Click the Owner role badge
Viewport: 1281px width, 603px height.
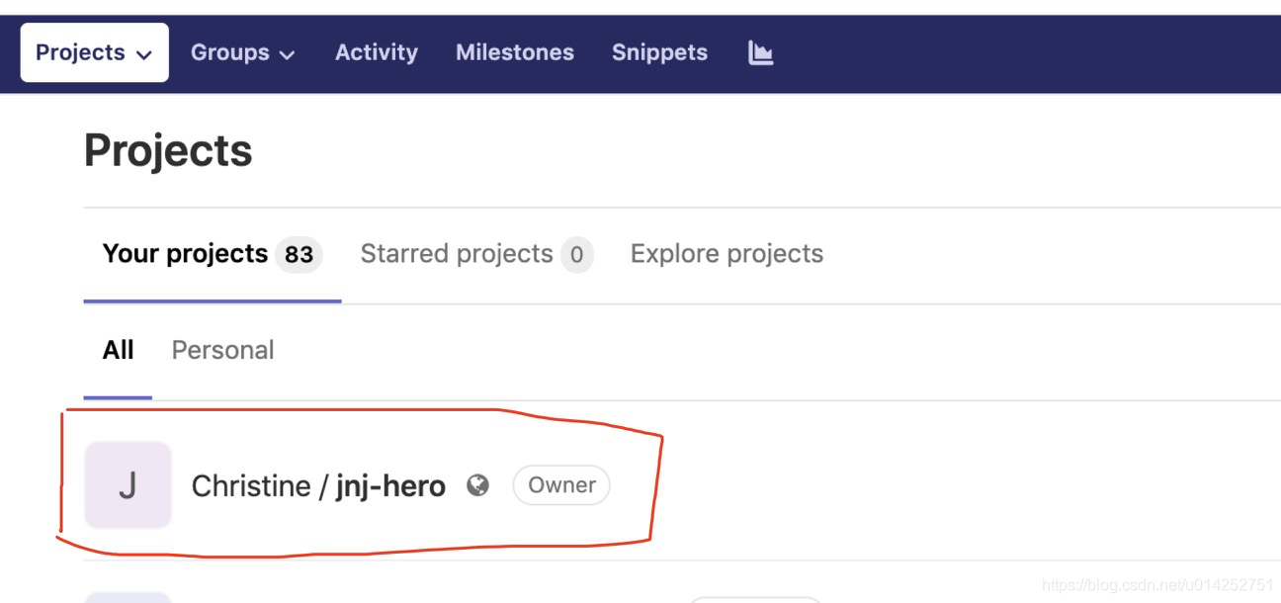(x=561, y=485)
